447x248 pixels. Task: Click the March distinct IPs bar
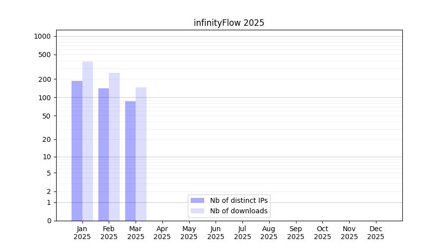[x=130, y=161]
